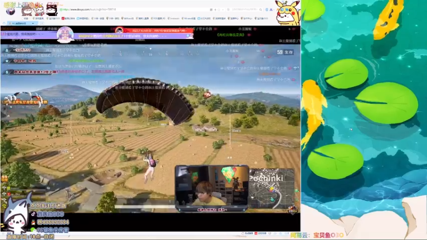Open the red-icon bookmark in bookmarks bar
The image size is (427, 240).
click(x=68, y=19)
